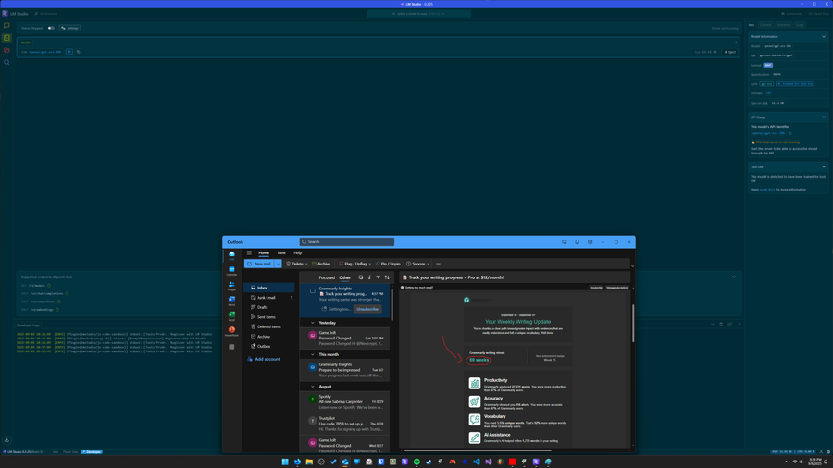Open Outlook settings gear
The height and width of the screenshot is (468, 833).
point(590,242)
